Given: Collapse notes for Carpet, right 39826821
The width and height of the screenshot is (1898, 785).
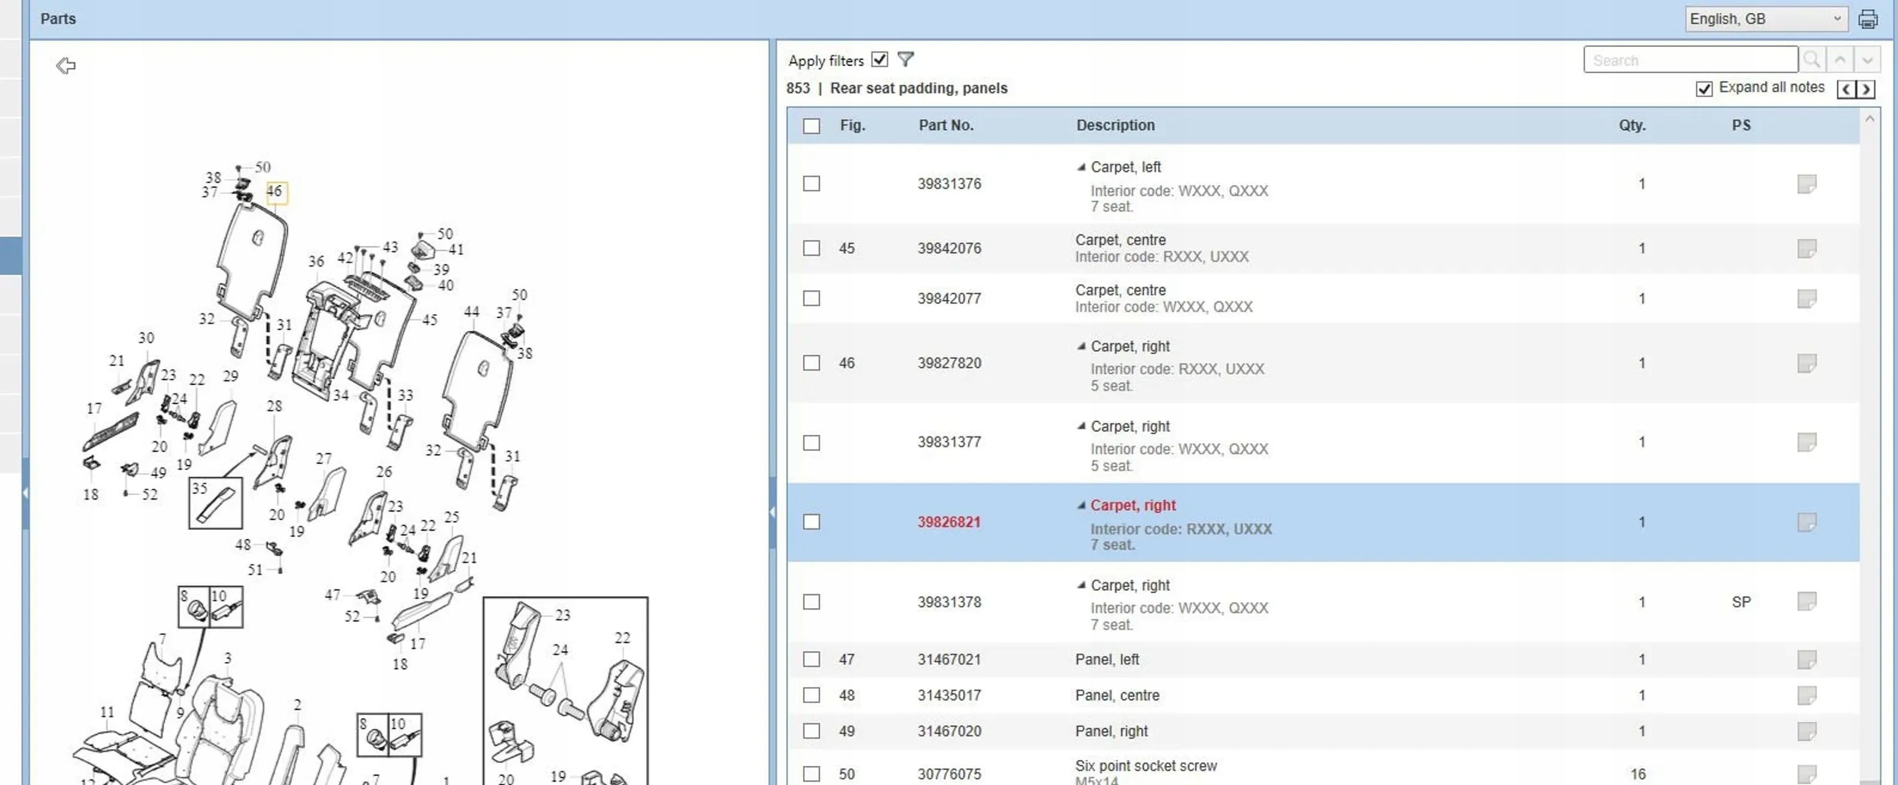Looking at the screenshot, I should pos(1081,506).
